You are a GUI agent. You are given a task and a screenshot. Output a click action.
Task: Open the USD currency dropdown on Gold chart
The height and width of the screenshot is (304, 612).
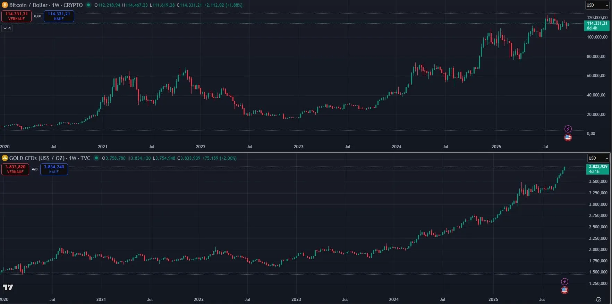[x=598, y=158]
